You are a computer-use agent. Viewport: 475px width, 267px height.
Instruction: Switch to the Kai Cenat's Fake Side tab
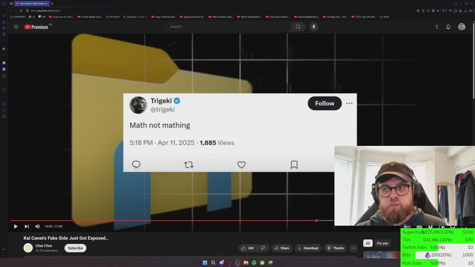tap(32, 3)
